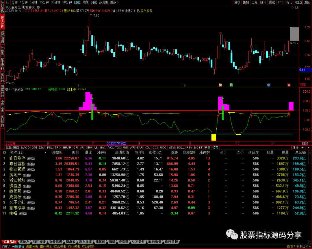Zoom in chart with plus button
The image size is (312, 249).
(302, 148)
